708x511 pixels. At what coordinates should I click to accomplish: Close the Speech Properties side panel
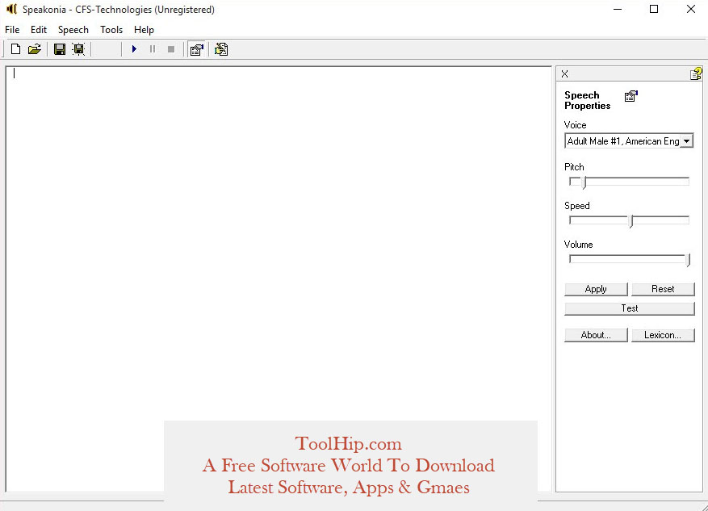[565, 73]
